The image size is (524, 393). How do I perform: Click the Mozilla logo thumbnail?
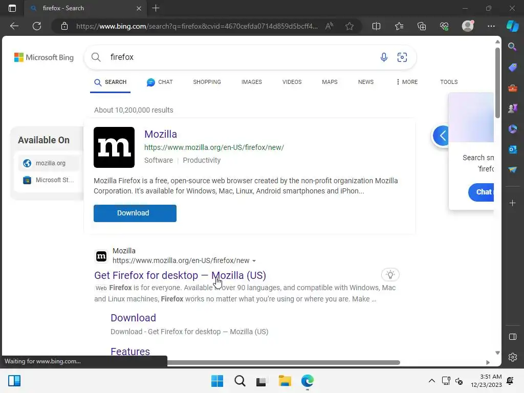114,147
